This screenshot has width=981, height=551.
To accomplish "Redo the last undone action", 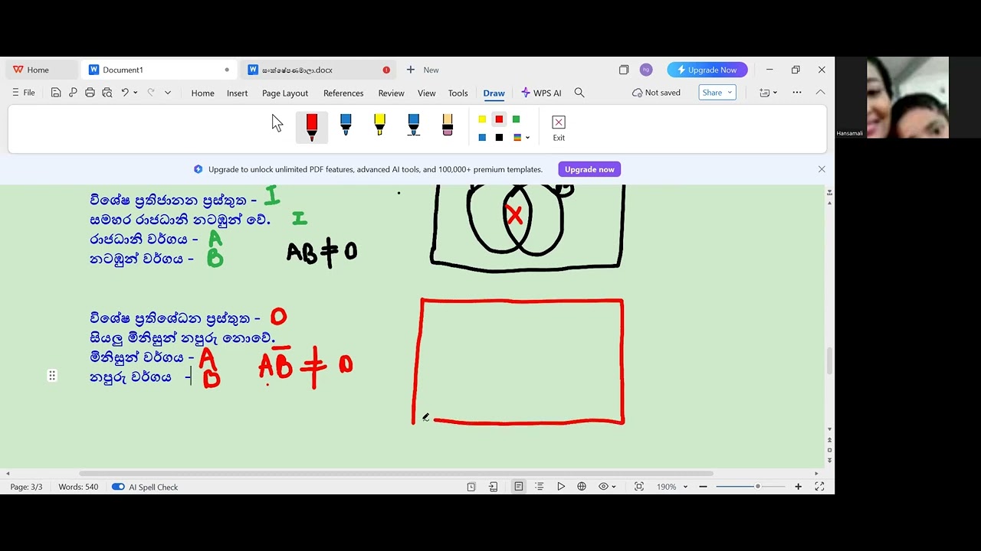I will [x=151, y=93].
